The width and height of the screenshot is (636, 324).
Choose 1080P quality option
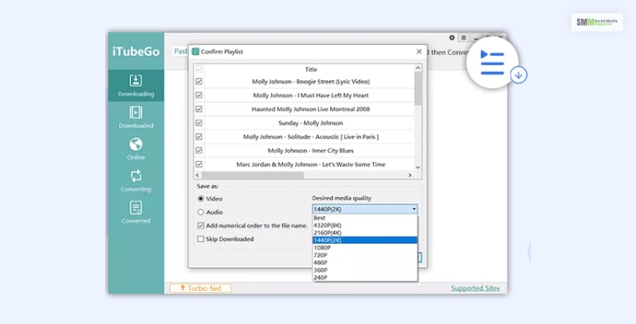pyautogui.click(x=365, y=248)
